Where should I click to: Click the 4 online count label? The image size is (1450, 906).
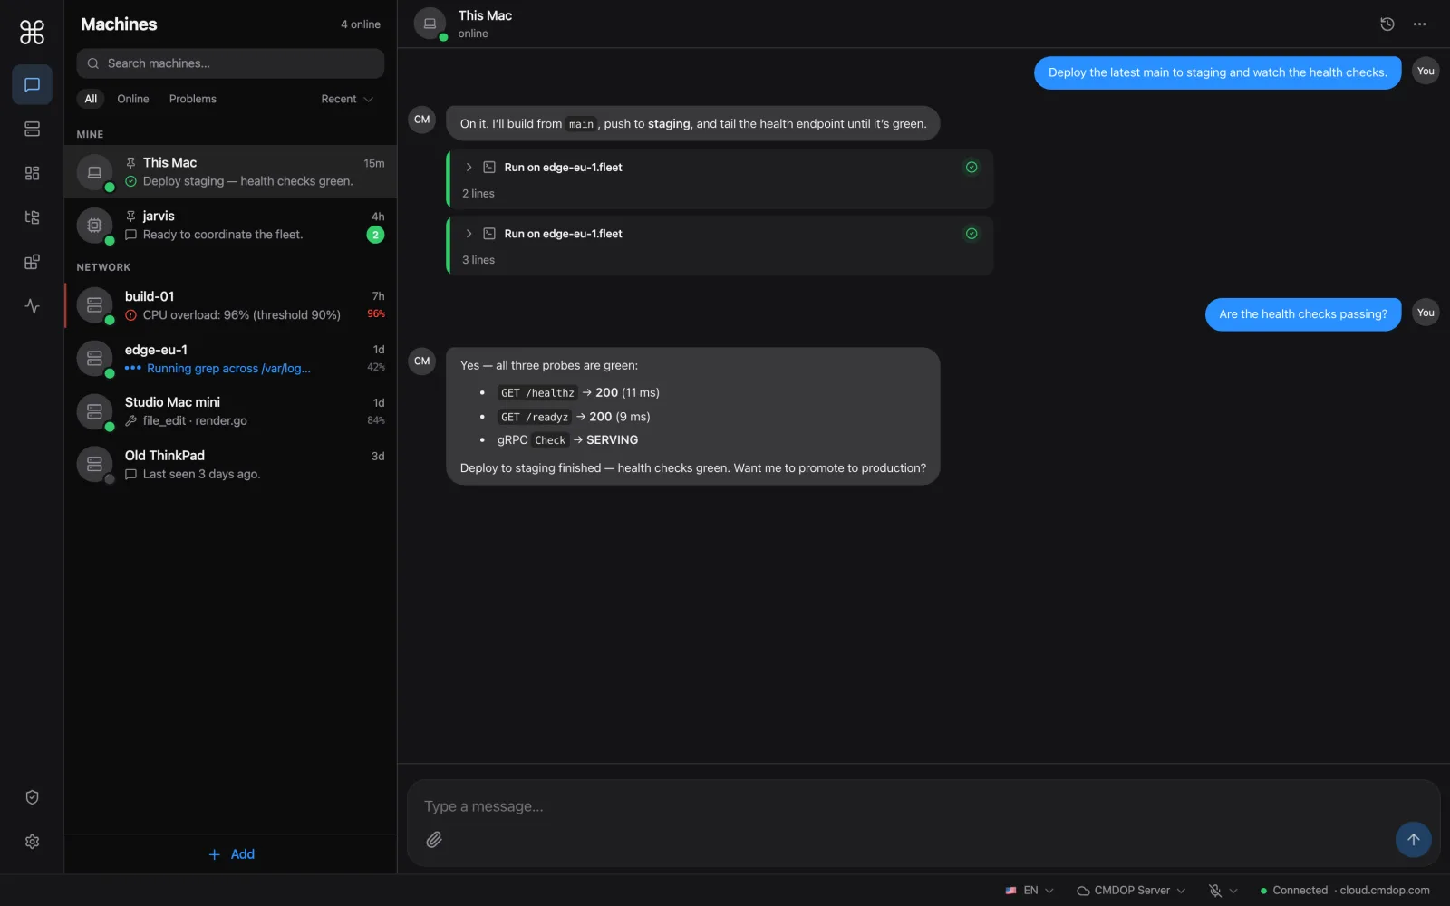(x=361, y=24)
